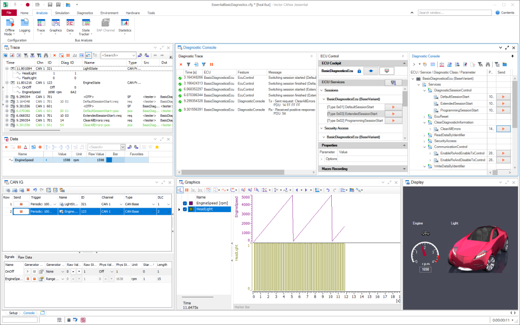520x325 pixels.
Task: Delete row with red X in CAN IG toolbar
Action: click(x=28, y=190)
